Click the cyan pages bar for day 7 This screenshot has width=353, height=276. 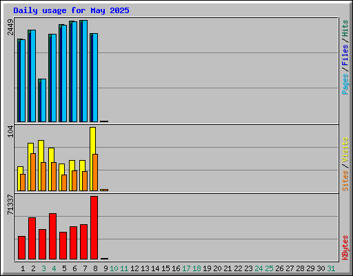click(85, 71)
